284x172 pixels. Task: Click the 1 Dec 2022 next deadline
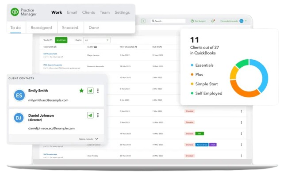pos(125,55)
